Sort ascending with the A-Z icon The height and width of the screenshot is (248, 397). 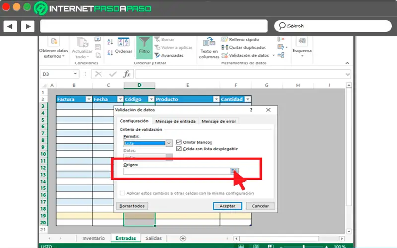[110, 42]
